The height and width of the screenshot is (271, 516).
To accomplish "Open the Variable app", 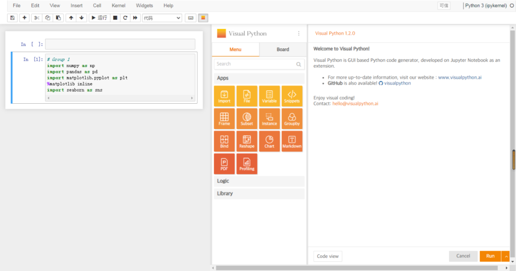I will 269,96.
